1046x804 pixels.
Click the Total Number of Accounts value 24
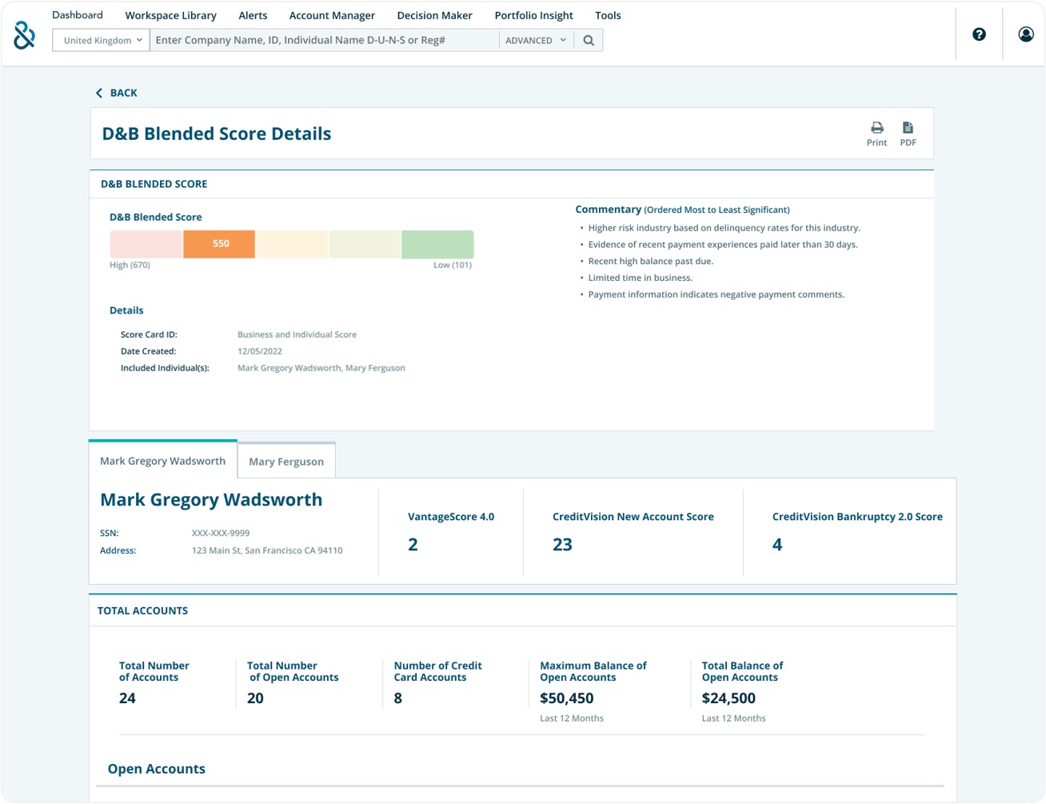click(127, 698)
